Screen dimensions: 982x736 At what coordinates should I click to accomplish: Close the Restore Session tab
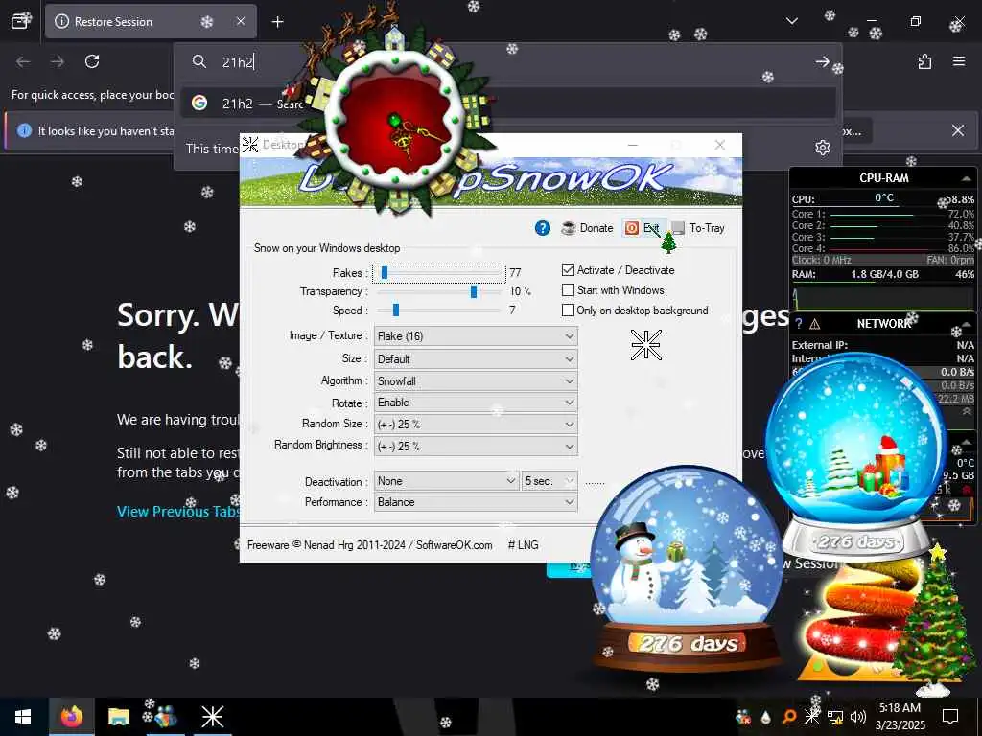click(241, 21)
